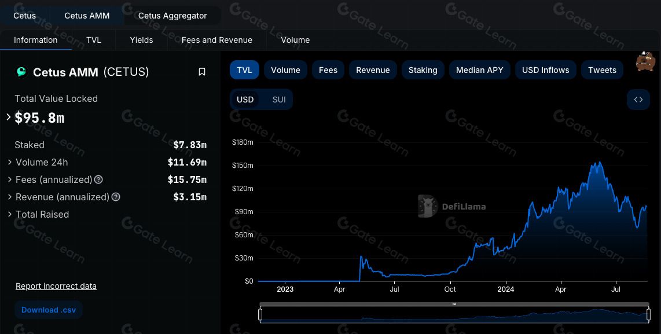Bookmark Cetus AMM with the bookmark icon
This screenshot has height=334, width=661.
pyautogui.click(x=202, y=72)
